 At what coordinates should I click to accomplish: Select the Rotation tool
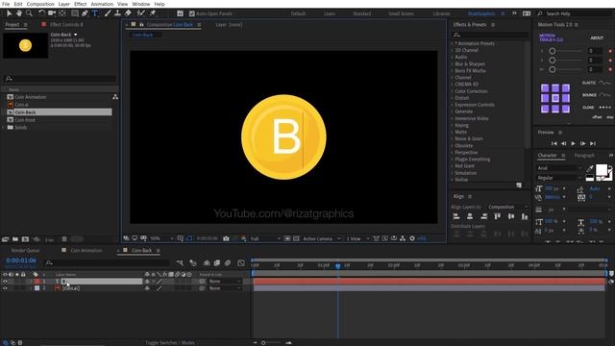[x=41, y=13]
